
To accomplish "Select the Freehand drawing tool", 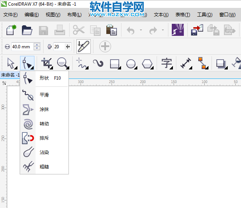I will point(82,63).
